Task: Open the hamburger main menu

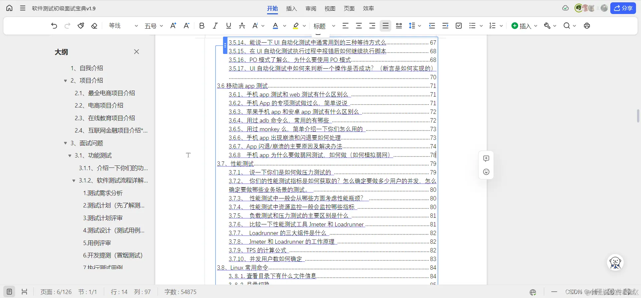Action: point(23,8)
